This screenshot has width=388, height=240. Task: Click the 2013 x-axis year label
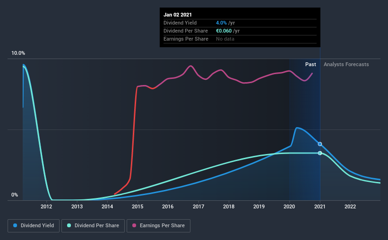77,206
